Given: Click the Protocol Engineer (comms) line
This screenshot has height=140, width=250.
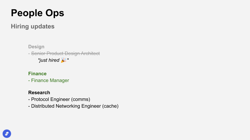Looking at the screenshot, I should (x=59, y=99).
